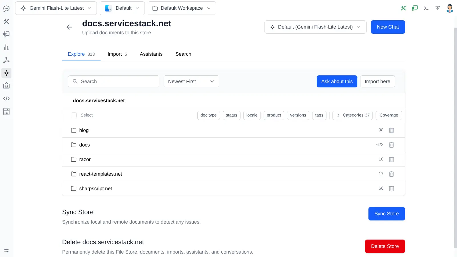Switch to the Import tab
457x257 pixels.
pos(117,54)
